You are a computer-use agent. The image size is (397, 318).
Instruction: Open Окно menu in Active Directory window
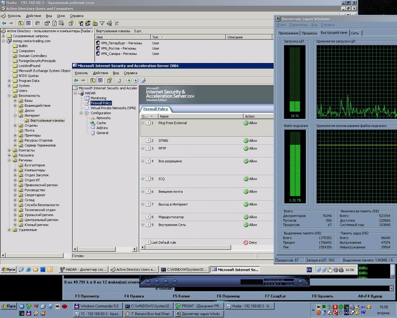pos(61,16)
